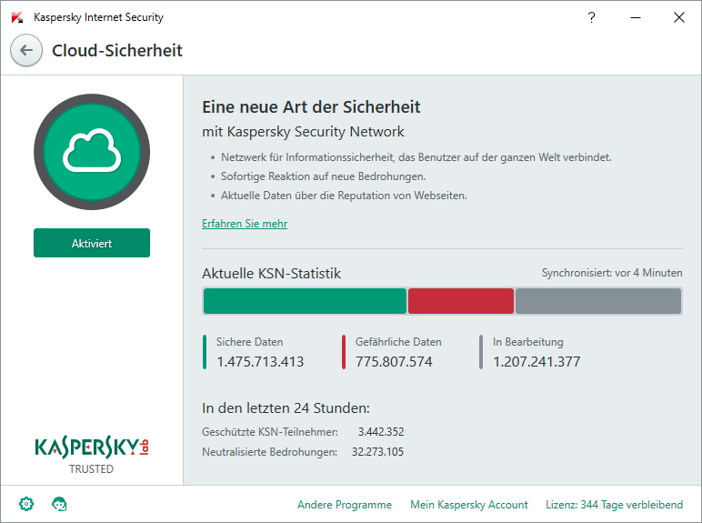702x523 pixels.
Task: Toggle the Aktiviert button
Action: click(x=92, y=243)
